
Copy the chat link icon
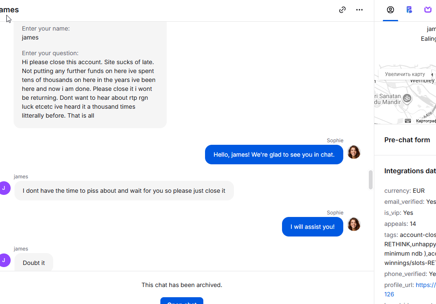342,10
